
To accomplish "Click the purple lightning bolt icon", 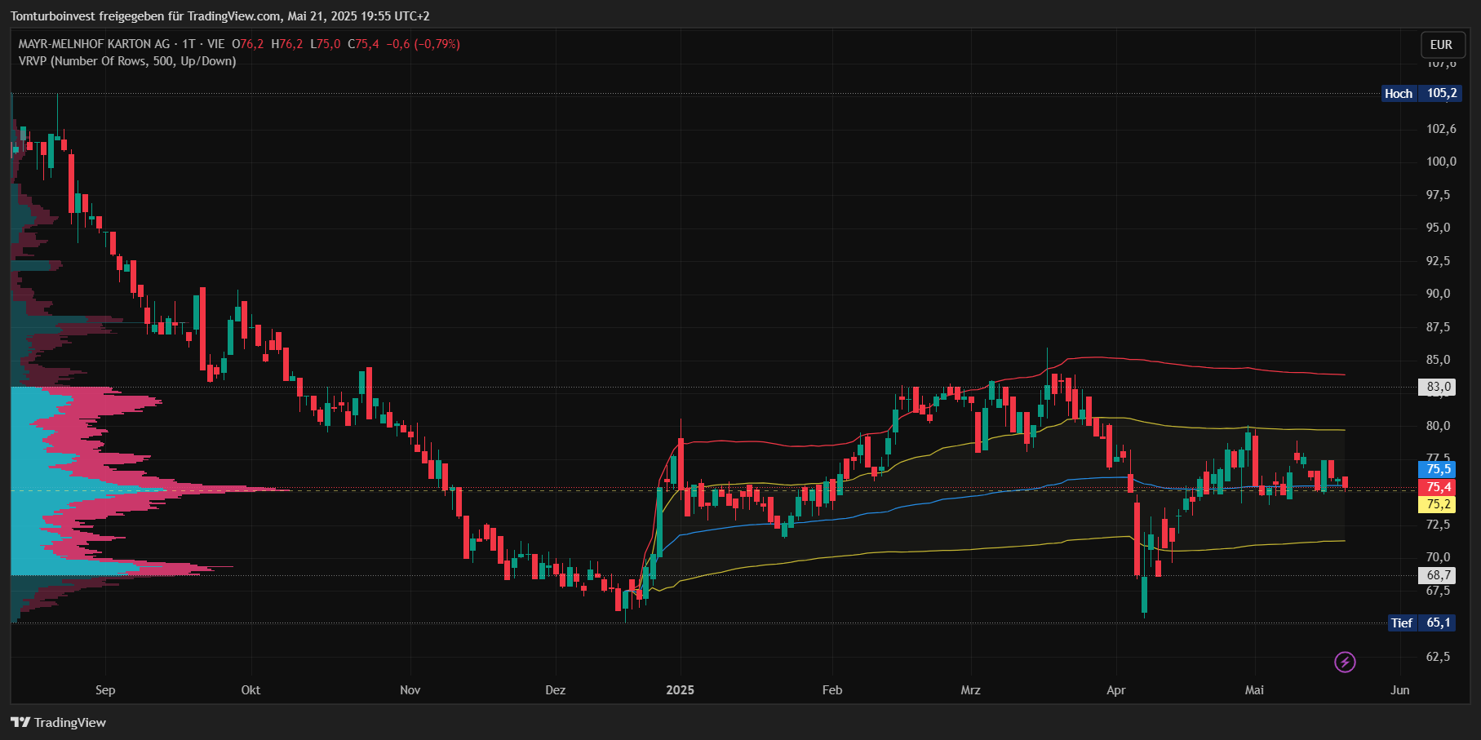I will point(1345,662).
